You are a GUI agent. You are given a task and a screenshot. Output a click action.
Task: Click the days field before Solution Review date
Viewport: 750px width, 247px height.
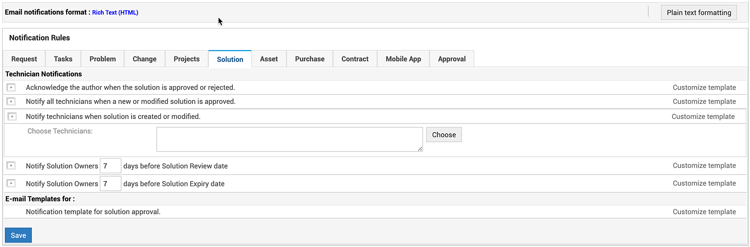coord(110,166)
